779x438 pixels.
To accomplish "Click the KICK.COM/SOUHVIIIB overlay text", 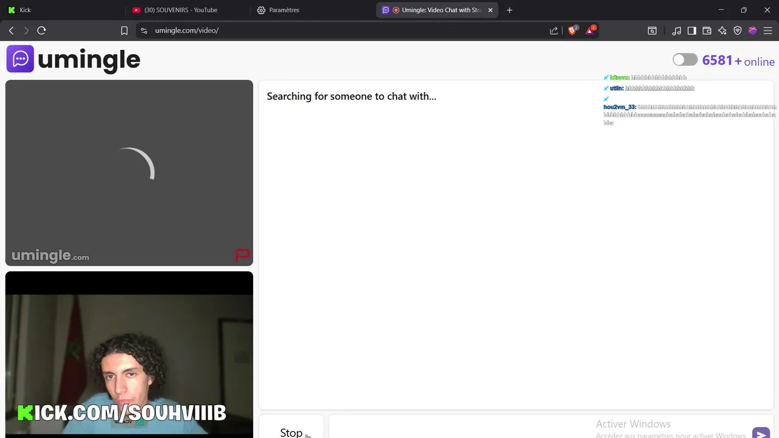I will (x=122, y=413).
